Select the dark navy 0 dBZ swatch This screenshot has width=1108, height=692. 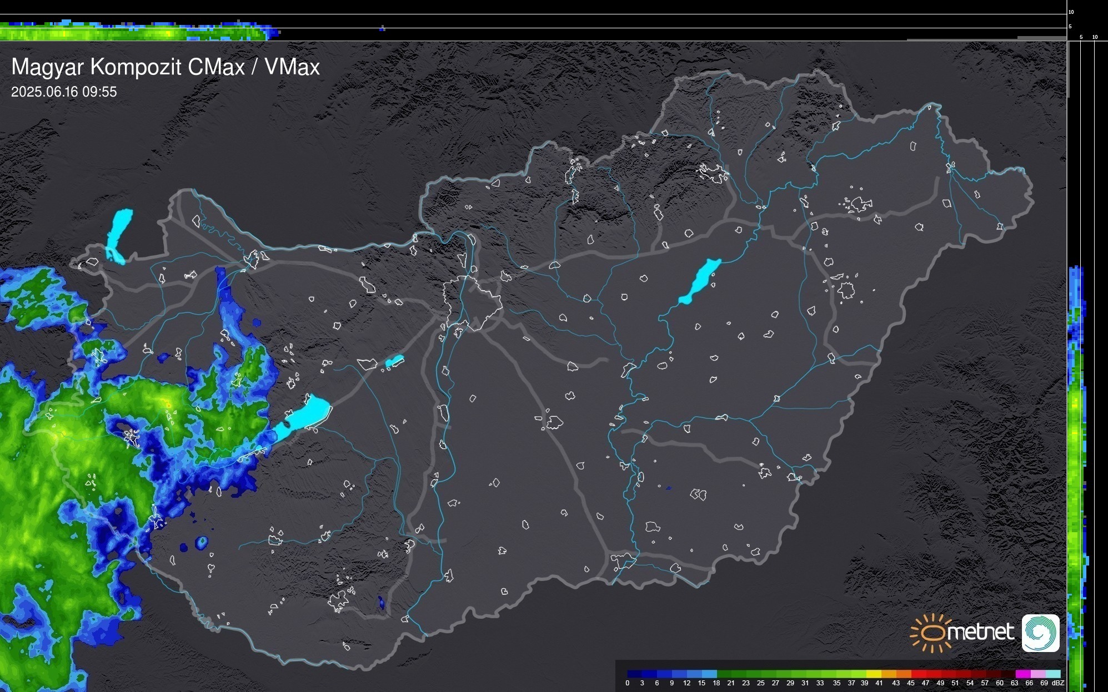click(635, 674)
